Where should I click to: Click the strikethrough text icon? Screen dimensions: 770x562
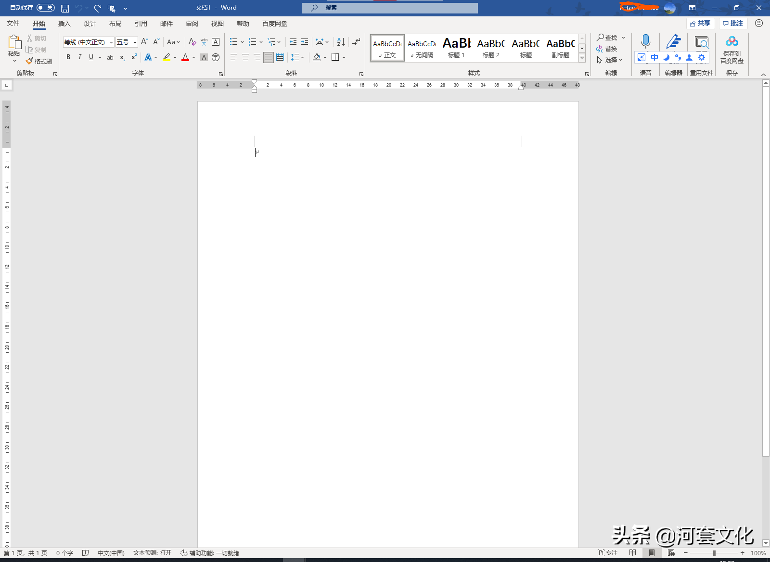coord(110,57)
